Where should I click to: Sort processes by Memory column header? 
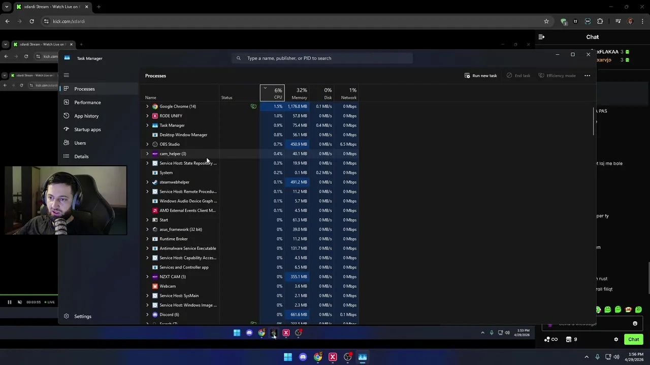coord(297,93)
